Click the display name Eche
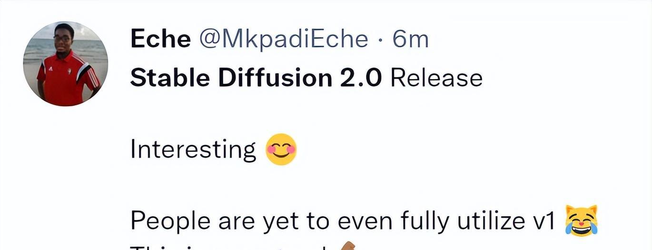 (x=160, y=39)
